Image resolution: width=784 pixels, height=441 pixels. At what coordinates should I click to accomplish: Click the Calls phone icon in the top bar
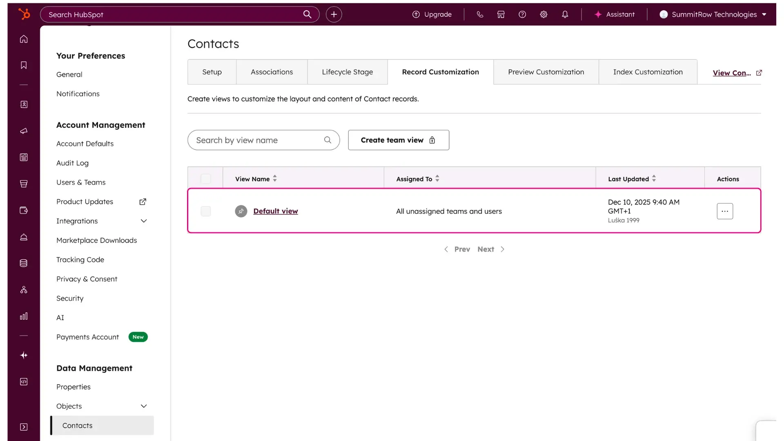pyautogui.click(x=480, y=14)
